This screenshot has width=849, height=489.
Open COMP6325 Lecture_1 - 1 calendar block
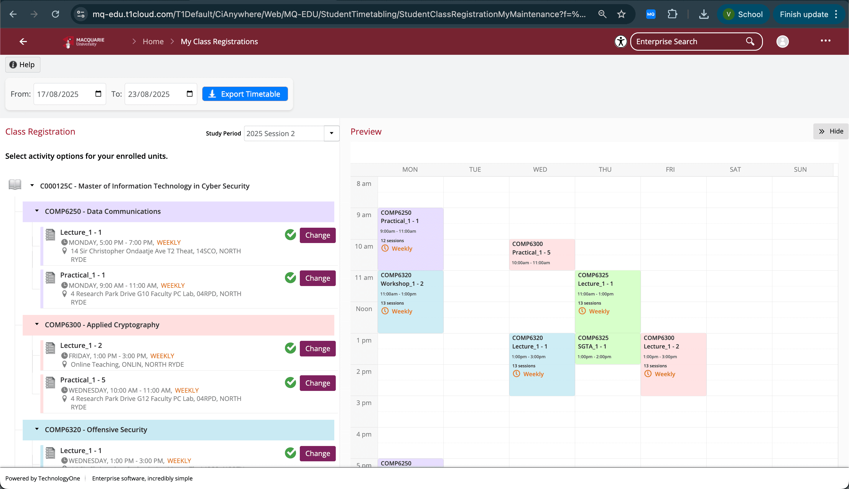pyautogui.click(x=608, y=302)
